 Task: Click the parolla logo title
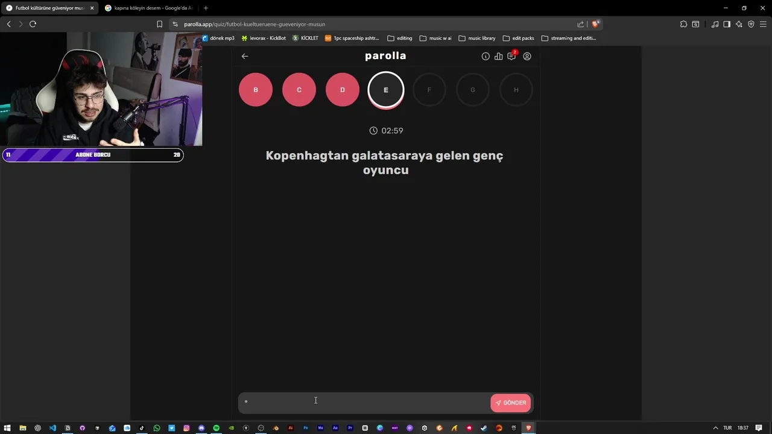[385, 56]
